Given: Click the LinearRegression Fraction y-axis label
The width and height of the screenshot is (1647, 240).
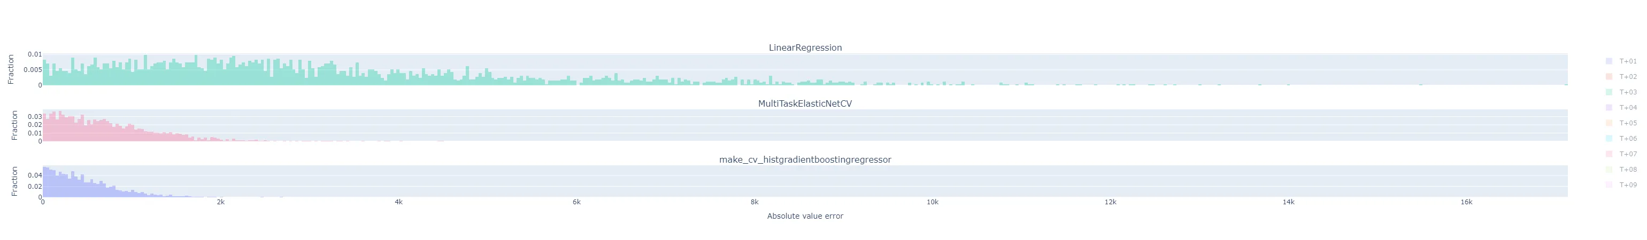Looking at the screenshot, I should coord(11,69).
